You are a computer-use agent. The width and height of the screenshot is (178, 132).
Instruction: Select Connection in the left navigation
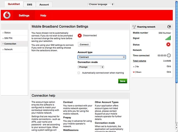[x=14, y=44]
